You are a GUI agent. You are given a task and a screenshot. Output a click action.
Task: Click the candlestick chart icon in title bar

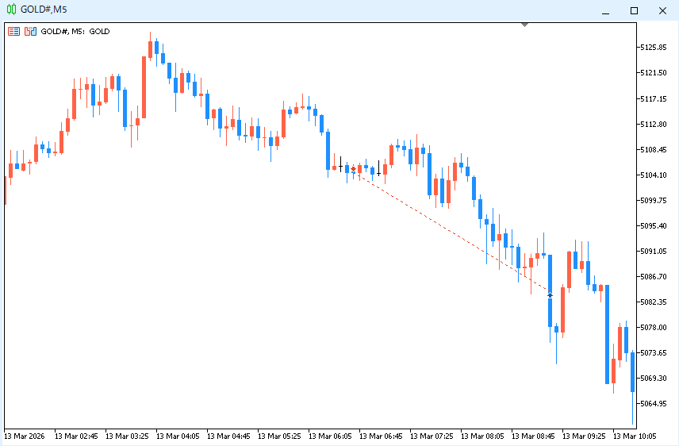pyautogui.click(x=10, y=10)
